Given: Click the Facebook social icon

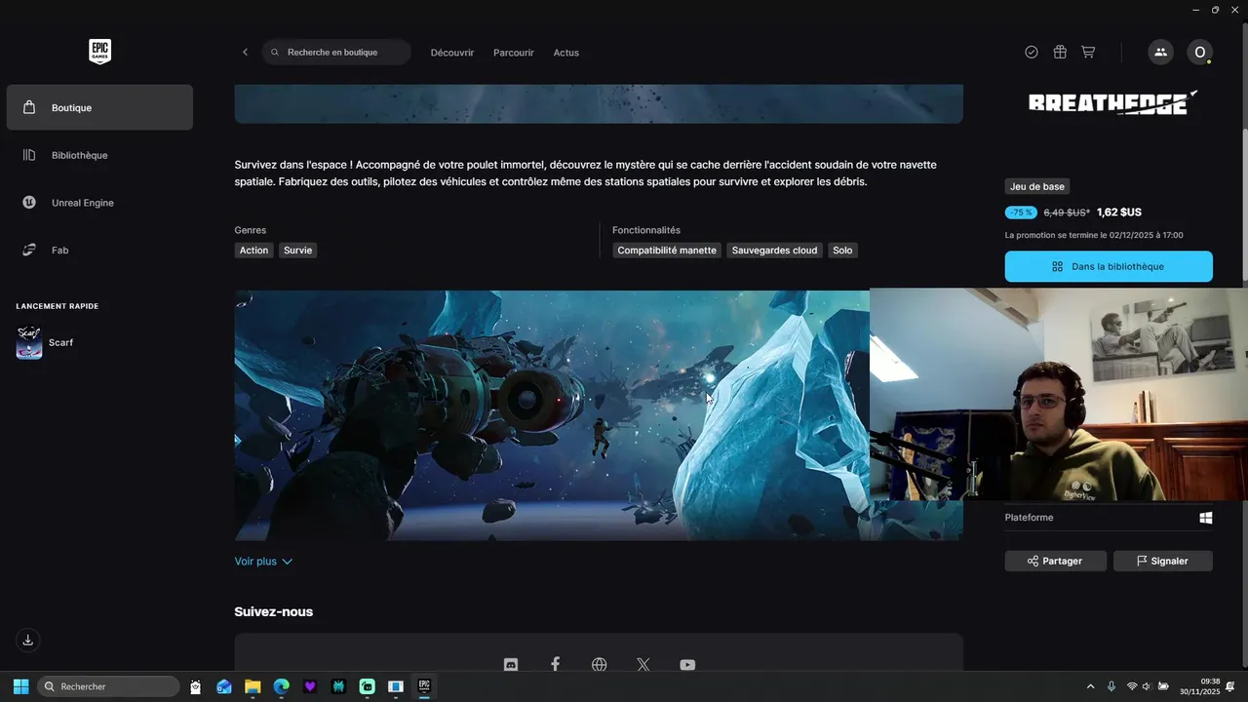Looking at the screenshot, I should 555,665.
